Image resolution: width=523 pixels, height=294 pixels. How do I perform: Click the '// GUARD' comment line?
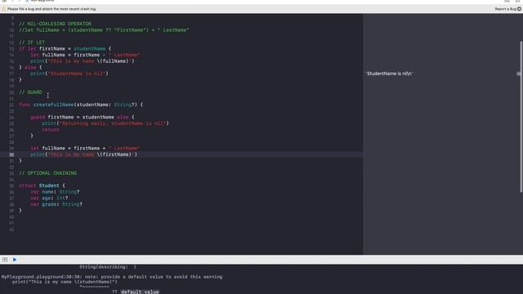[31, 92]
